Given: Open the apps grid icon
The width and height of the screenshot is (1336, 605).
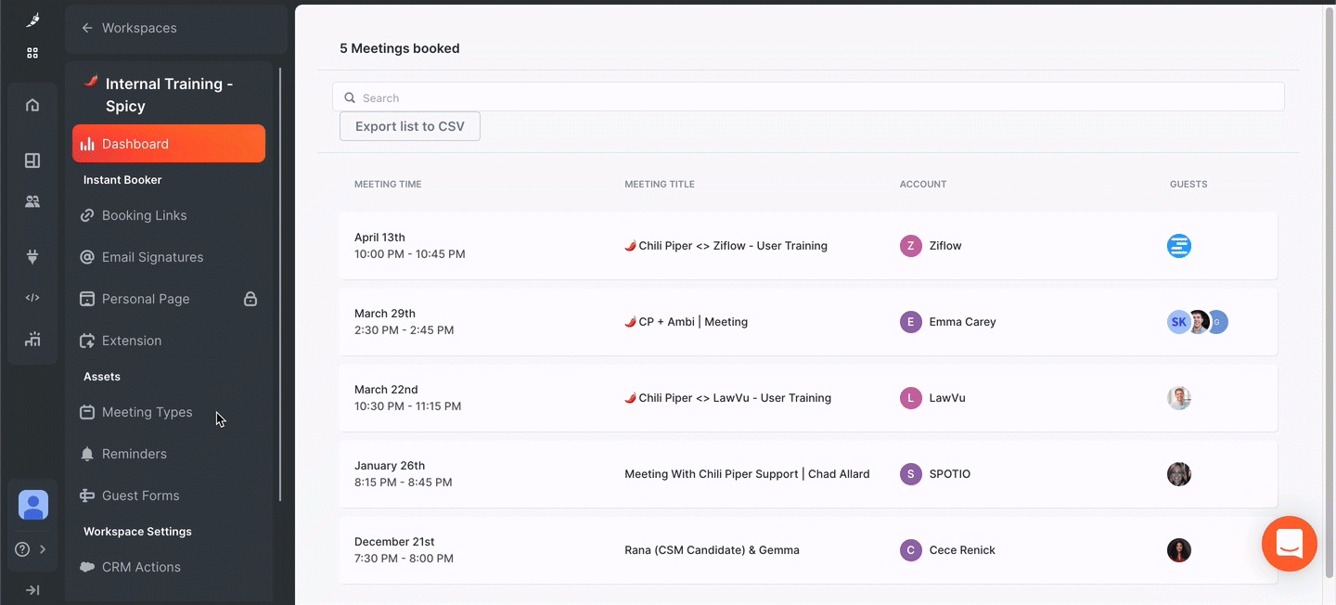Looking at the screenshot, I should (32, 53).
